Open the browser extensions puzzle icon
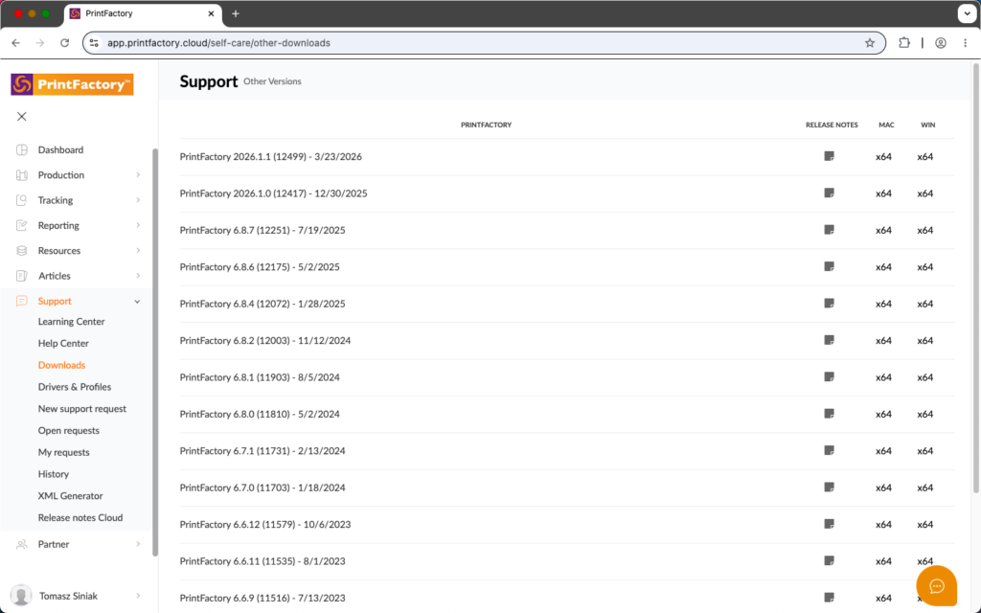Image resolution: width=981 pixels, height=613 pixels. coord(904,43)
